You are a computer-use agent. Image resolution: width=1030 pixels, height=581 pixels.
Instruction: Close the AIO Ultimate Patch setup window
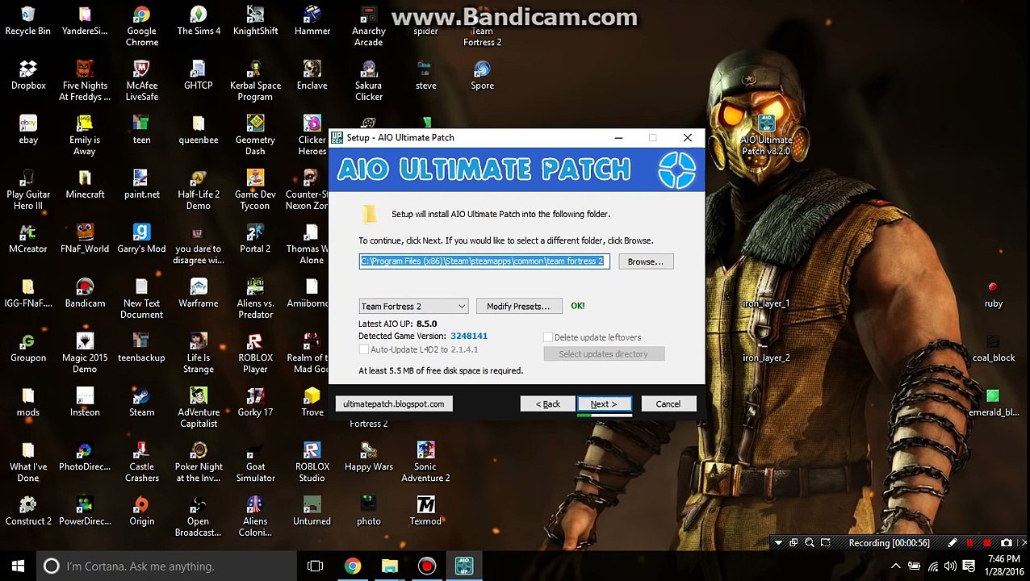click(x=687, y=138)
